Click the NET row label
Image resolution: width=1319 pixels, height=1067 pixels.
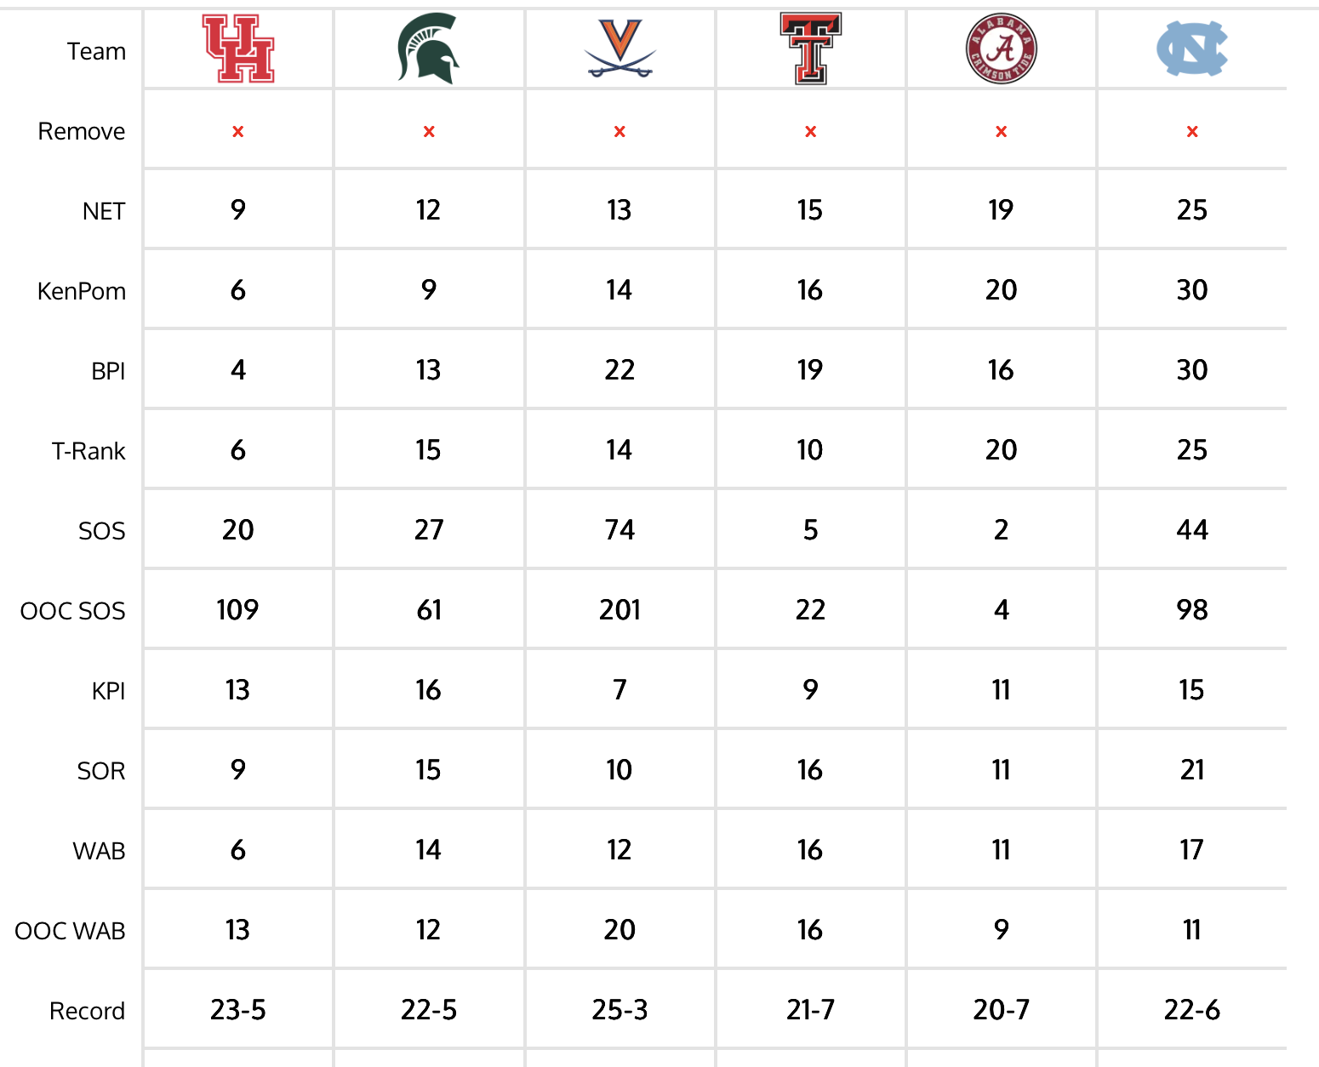[104, 212]
